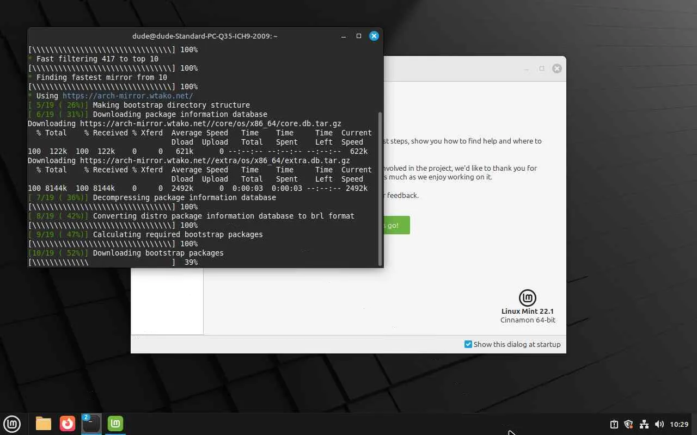Open the system reports tray icon

(x=614, y=424)
